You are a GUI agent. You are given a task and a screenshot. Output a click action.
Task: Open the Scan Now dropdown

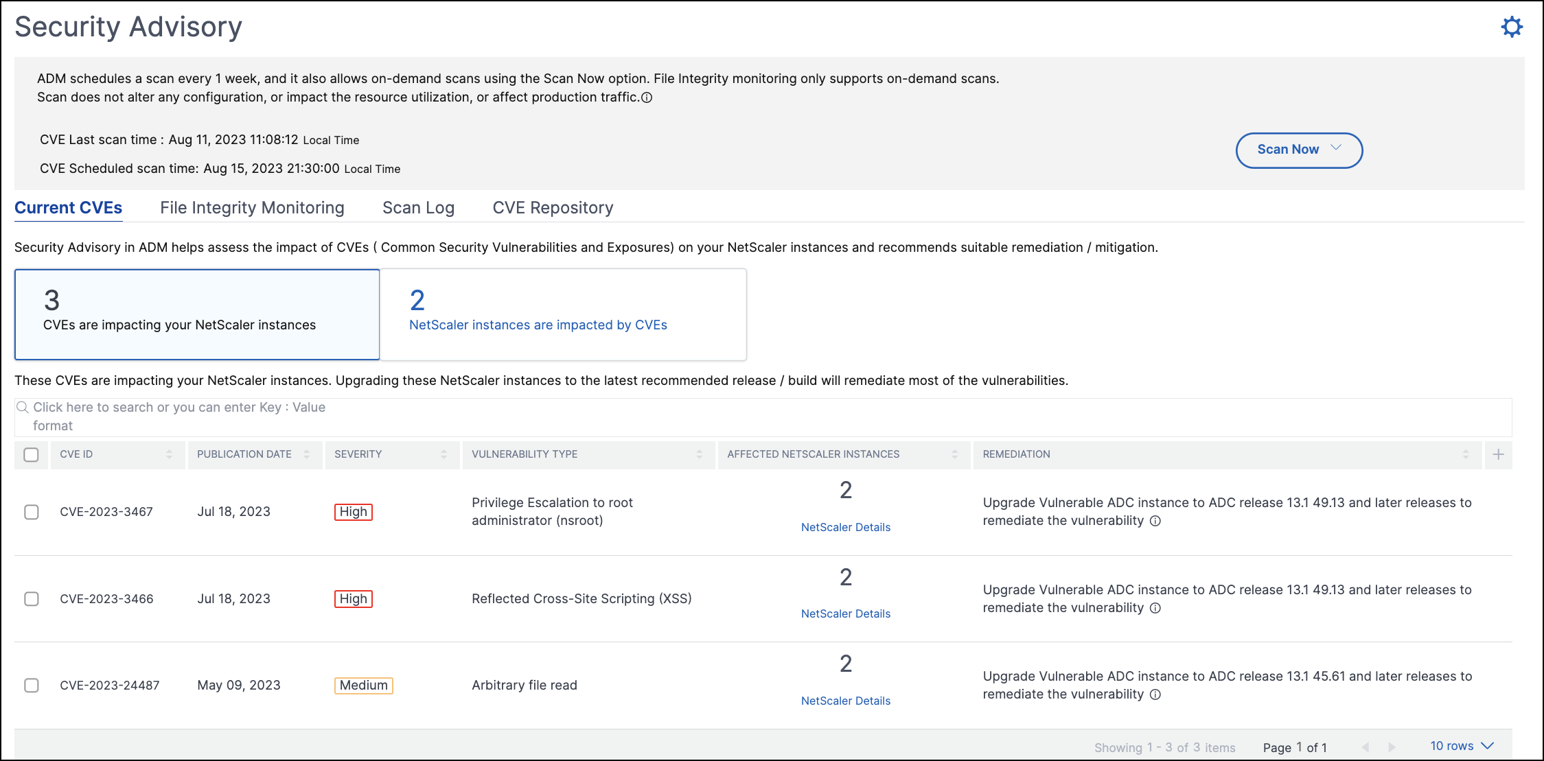pos(1299,150)
